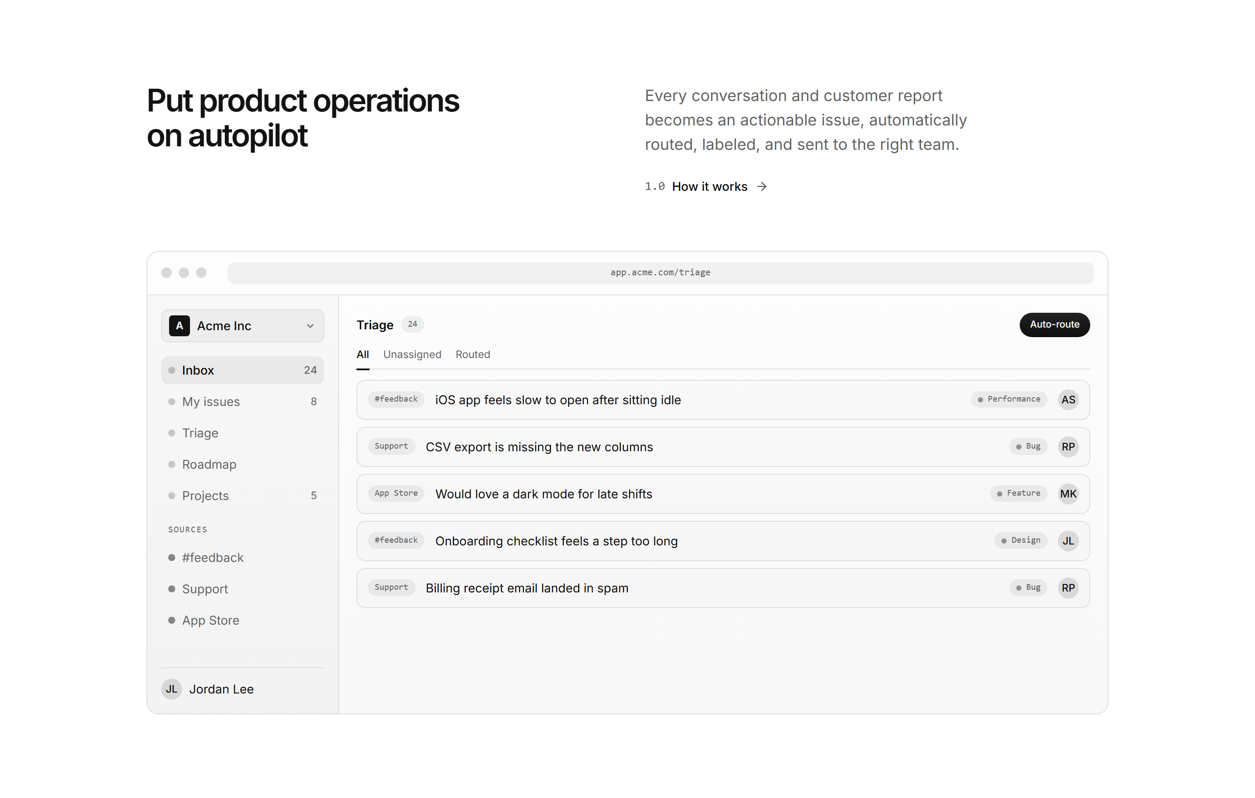Viewport: 1255px width, 798px height.
Task: Open Triage in the sidebar
Action: 242,433
